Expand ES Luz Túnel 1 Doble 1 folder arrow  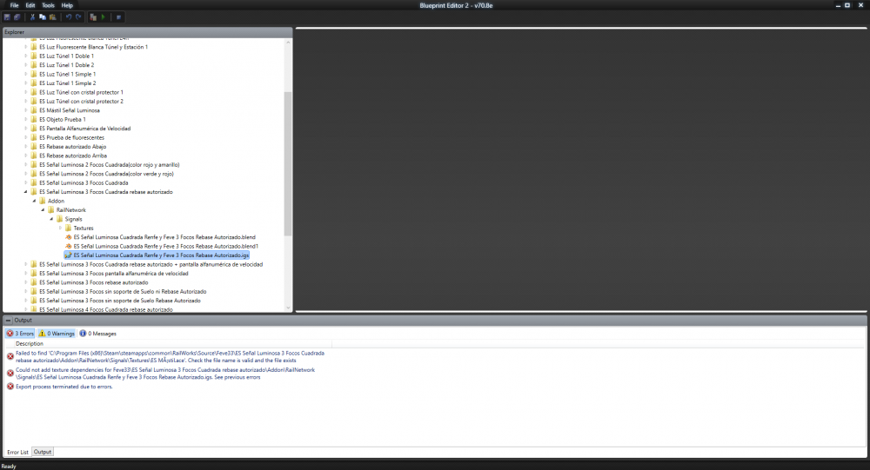(x=25, y=56)
